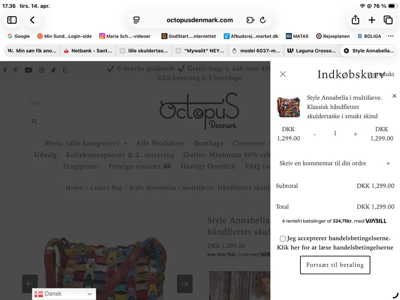The image size is (400, 300).
Task: Click the quantity value field
Action: (335, 133)
